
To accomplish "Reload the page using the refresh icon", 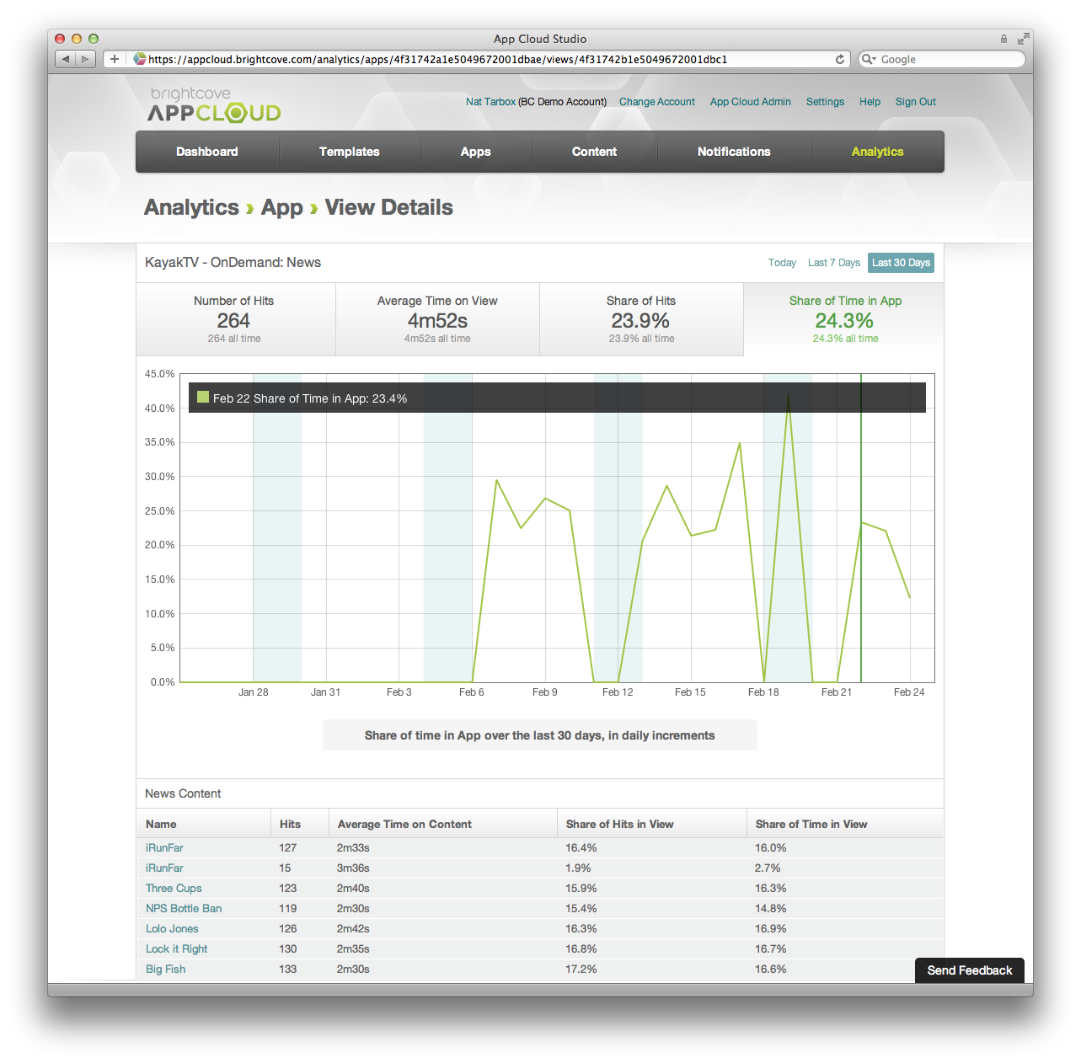I will (840, 59).
